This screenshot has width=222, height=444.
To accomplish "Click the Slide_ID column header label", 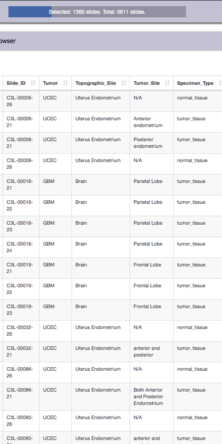I will pyautogui.click(x=16, y=83).
